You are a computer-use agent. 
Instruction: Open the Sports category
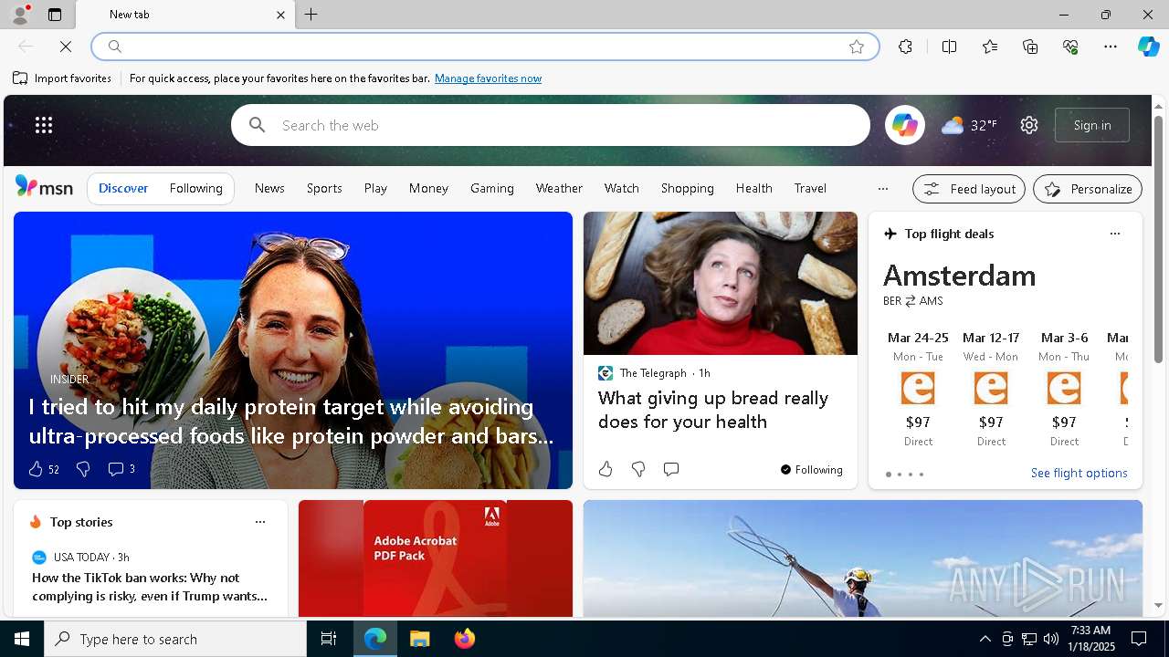(x=324, y=188)
